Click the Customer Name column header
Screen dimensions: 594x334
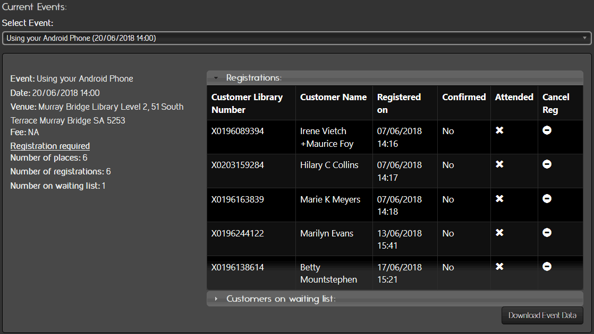[333, 97]
